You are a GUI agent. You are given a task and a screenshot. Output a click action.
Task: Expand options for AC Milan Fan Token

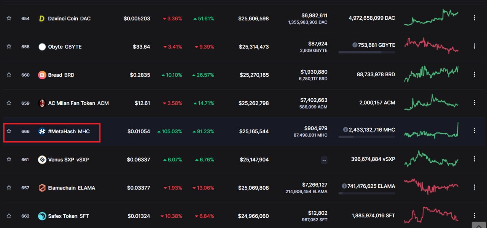(474, 102)
